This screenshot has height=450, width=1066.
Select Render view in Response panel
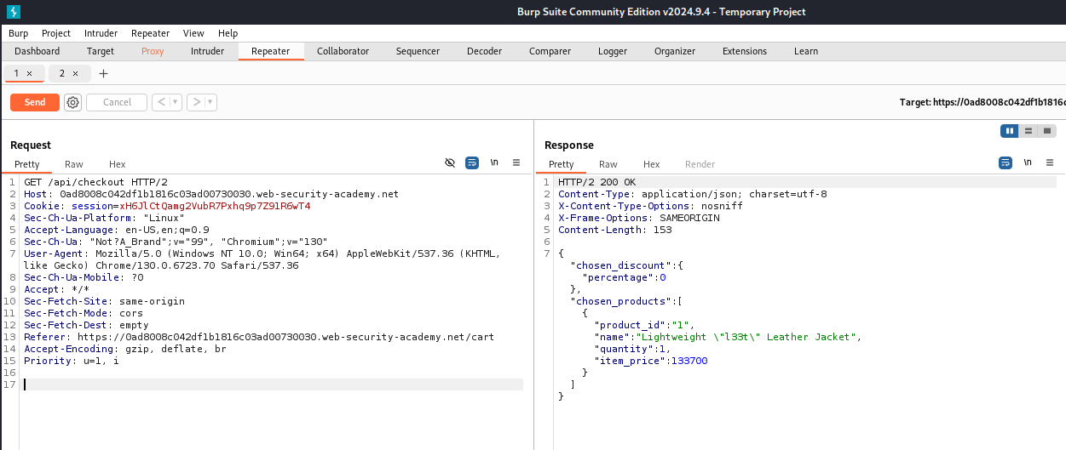(x=700, y=164)
